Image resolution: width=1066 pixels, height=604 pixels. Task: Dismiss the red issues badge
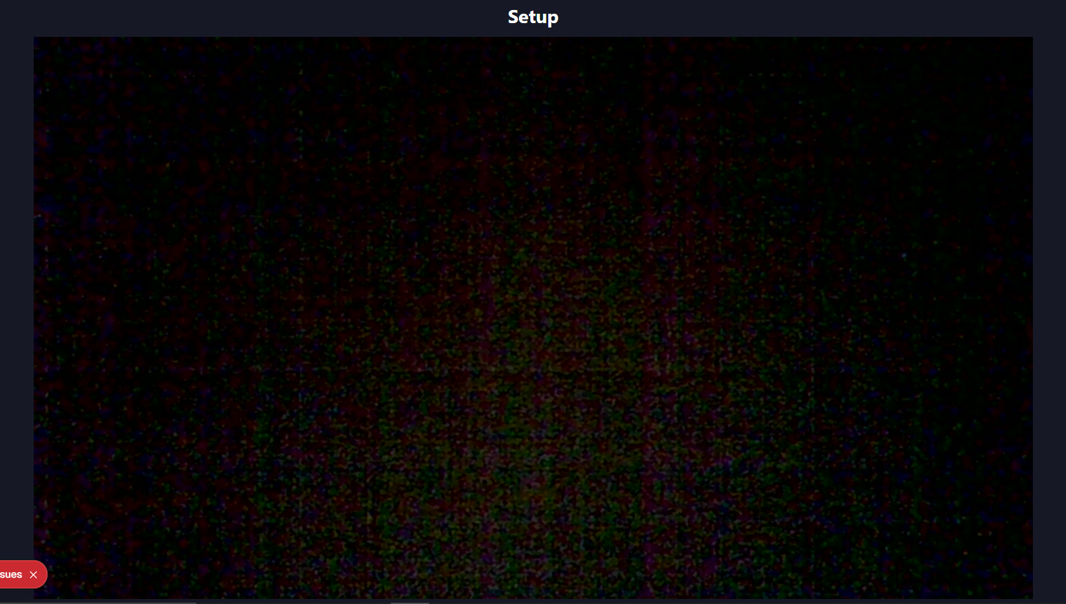(34, 575)
